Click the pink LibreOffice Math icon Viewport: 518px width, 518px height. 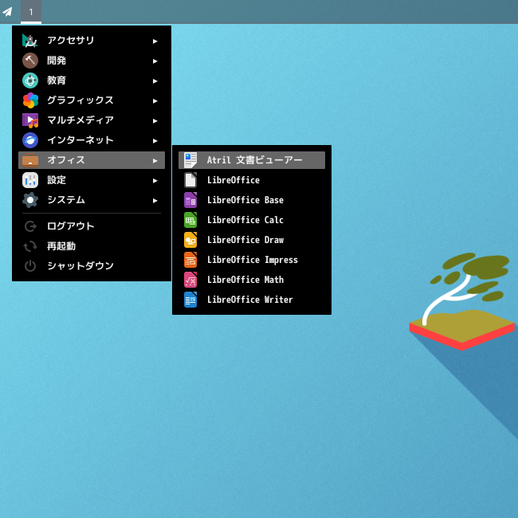[x=190, y=280]
